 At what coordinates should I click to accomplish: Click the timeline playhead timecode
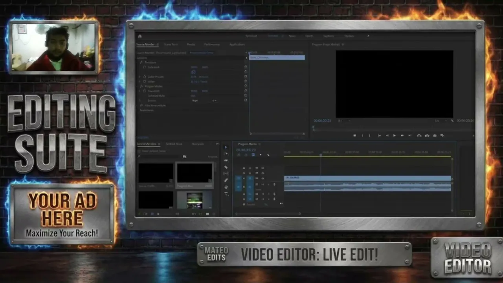246,150
